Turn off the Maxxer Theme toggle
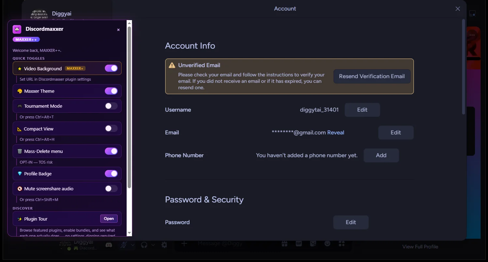The height and width of the screenshot is (262, 488). point(111,91)
